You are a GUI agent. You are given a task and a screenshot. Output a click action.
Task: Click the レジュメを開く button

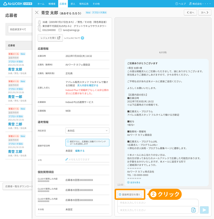50,38
